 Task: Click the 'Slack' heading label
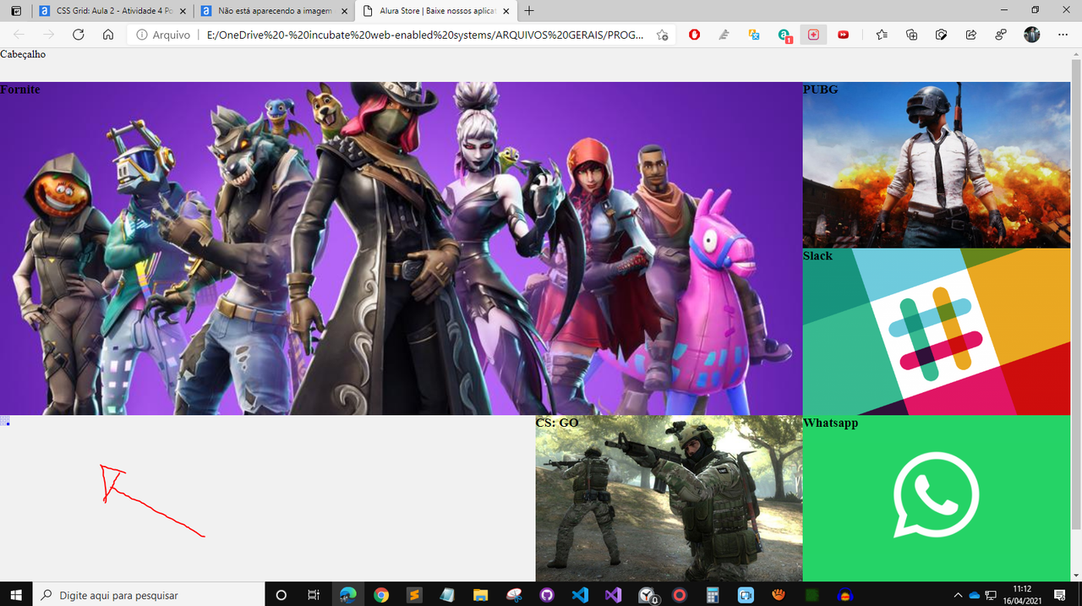(817, 256)
